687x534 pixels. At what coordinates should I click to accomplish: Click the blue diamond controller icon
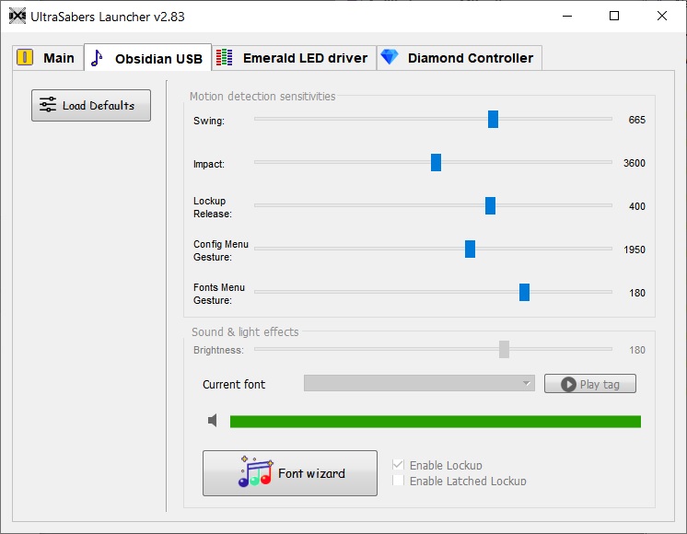coord(390,58)
